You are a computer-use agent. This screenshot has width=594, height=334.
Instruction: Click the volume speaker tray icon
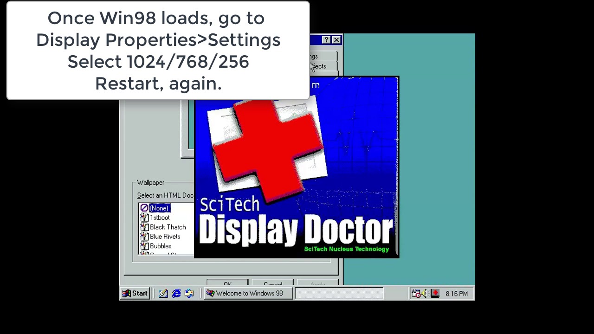pyautogui.click(x=425, y=293)
